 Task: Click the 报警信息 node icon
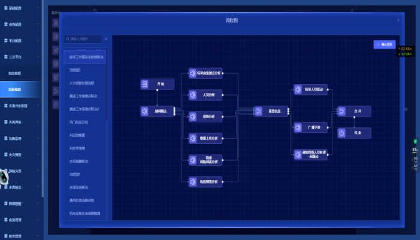click(x=259, y=111)
